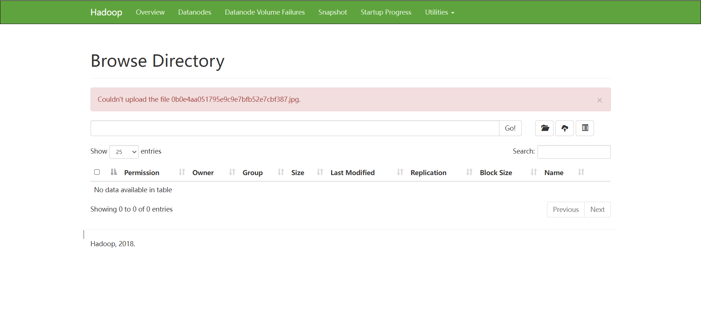Dismiss the upload error alert
The height and width of the screenshot is (329, 701).
[599, 100]
